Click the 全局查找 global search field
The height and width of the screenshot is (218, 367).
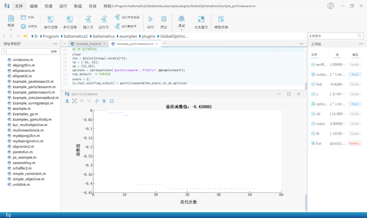[332, 36]
